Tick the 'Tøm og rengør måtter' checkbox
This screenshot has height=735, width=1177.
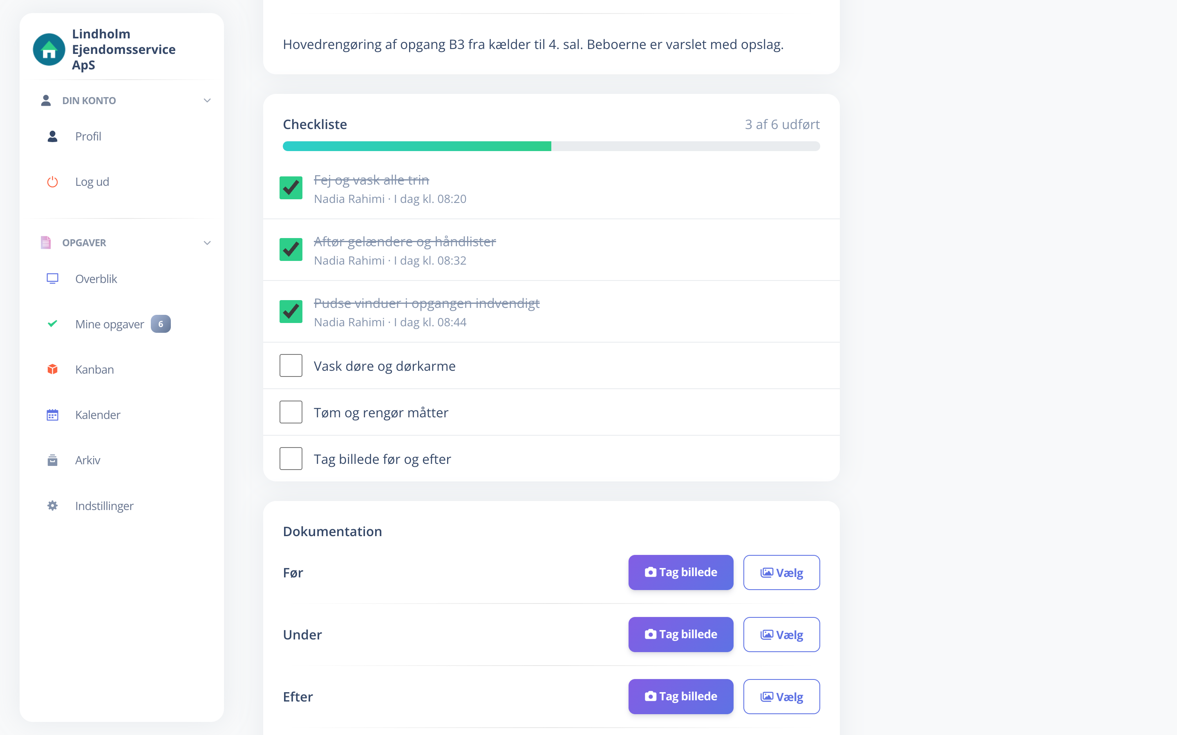[291, 412]
